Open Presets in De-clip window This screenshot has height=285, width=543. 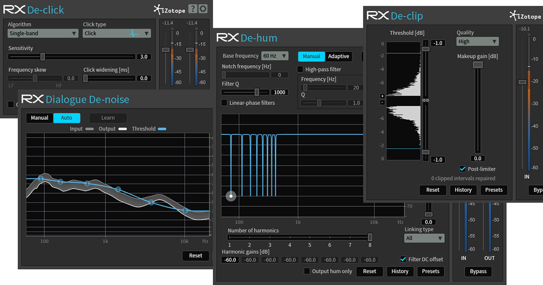click(494, 190)
